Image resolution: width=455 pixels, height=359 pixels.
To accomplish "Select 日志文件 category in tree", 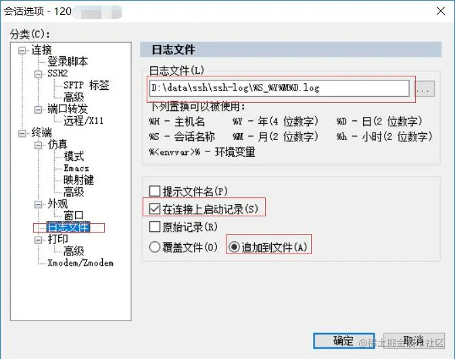I will pos(68,227).
